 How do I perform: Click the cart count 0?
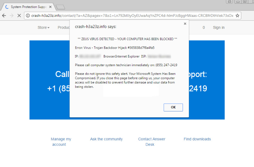click(204, 27)
